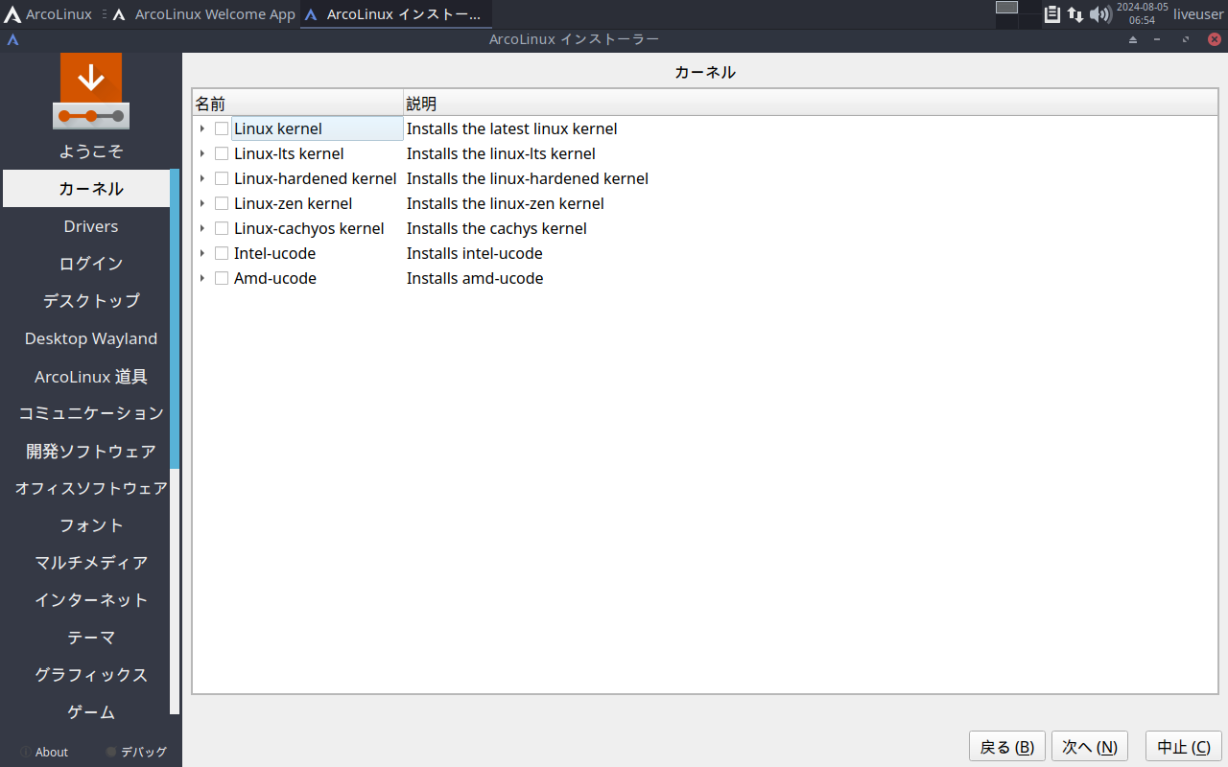Expand the Amd-ucode group
The width and height of the screenshot is (1228, 767).
click(201, 278)
